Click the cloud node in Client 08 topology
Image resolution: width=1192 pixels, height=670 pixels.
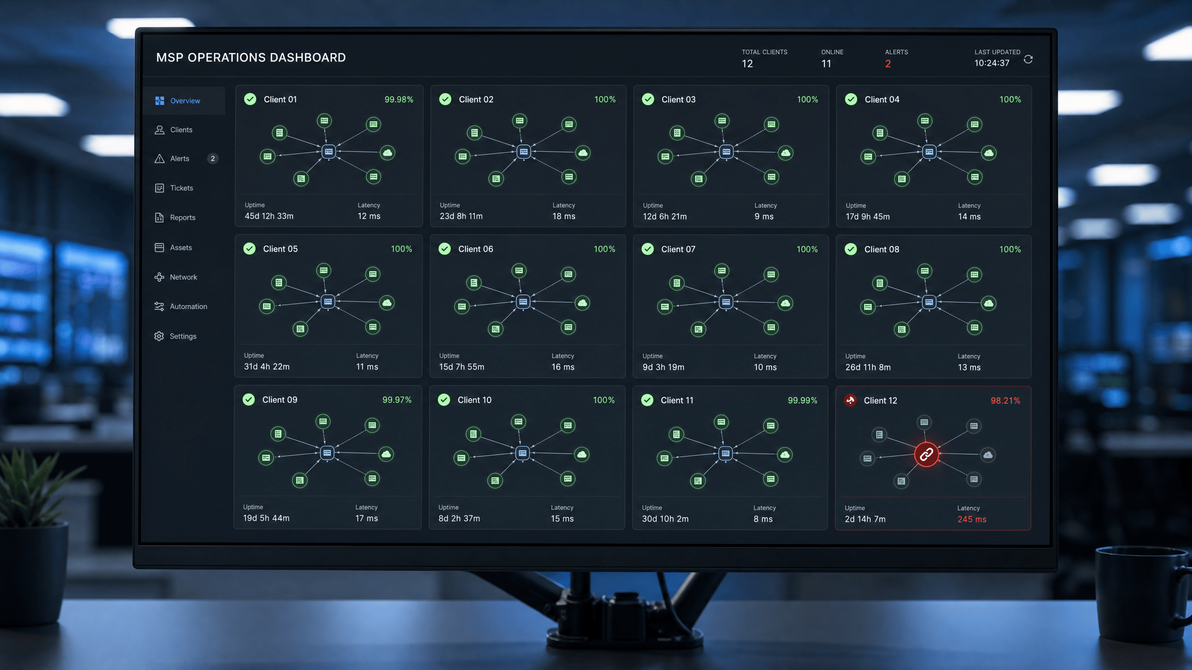pyautogui.click(x=989, y=303)
